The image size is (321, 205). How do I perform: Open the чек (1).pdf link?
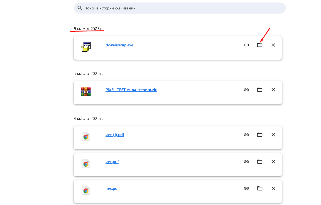[x=115, y=135]
